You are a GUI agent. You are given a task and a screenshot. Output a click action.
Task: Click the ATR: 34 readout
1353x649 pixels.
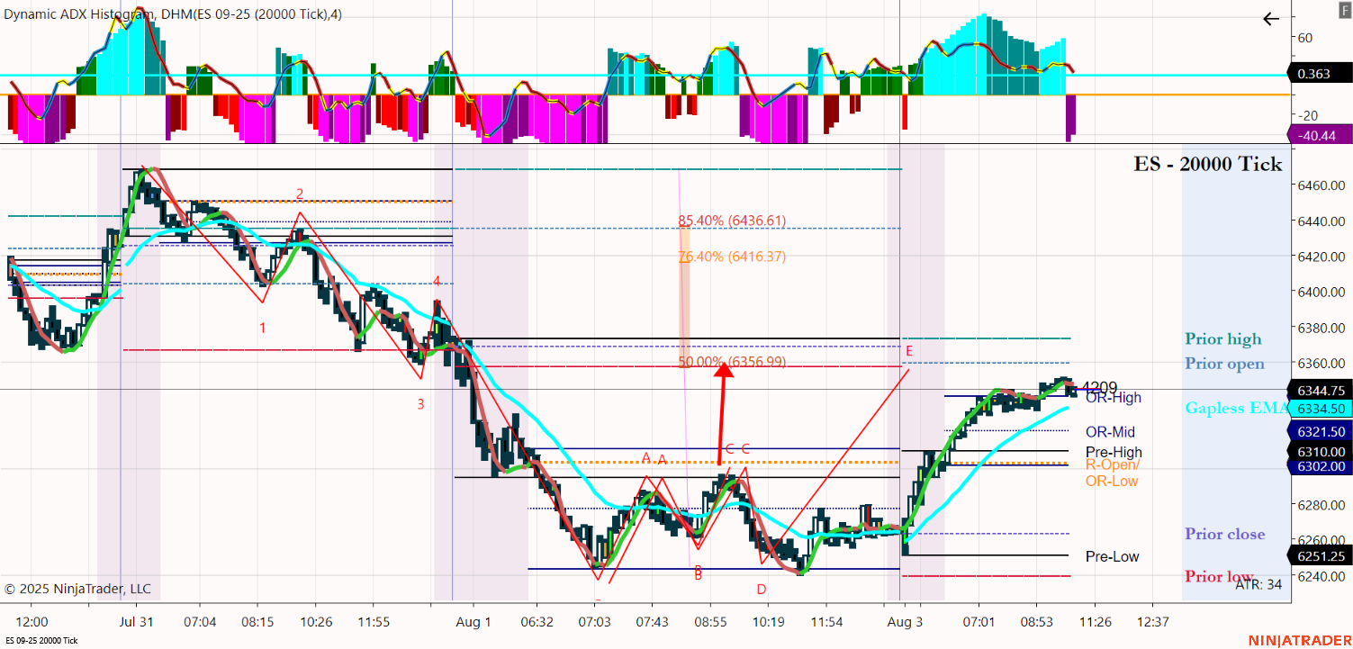tap(1258, 584)
